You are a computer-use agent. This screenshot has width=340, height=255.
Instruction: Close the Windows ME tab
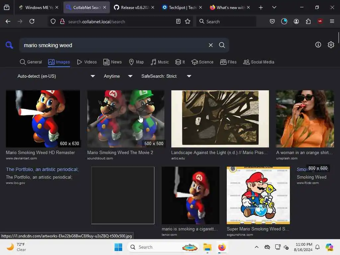(57, 7)
